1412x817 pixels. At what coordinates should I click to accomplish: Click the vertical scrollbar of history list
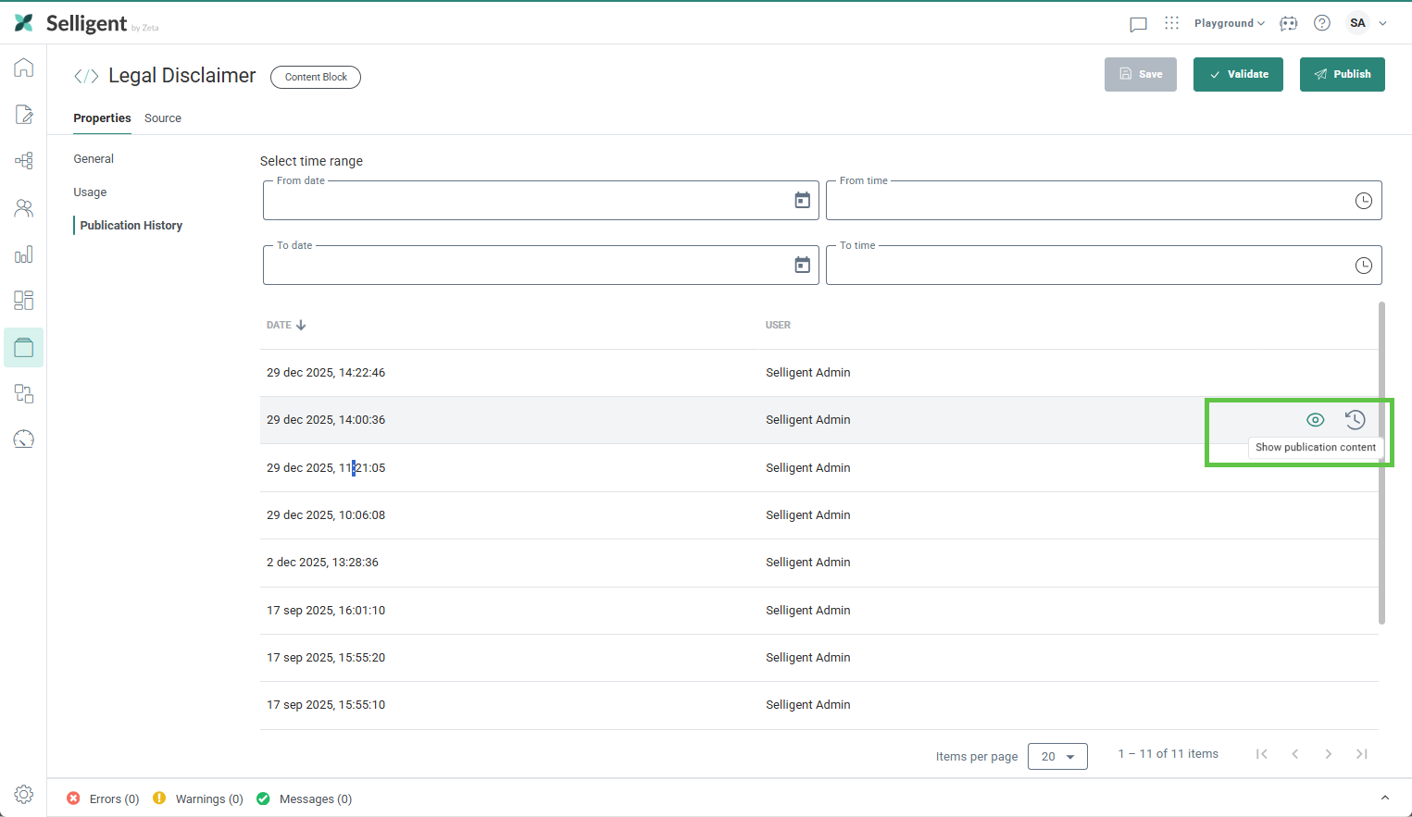click(x=1381, y=463)
